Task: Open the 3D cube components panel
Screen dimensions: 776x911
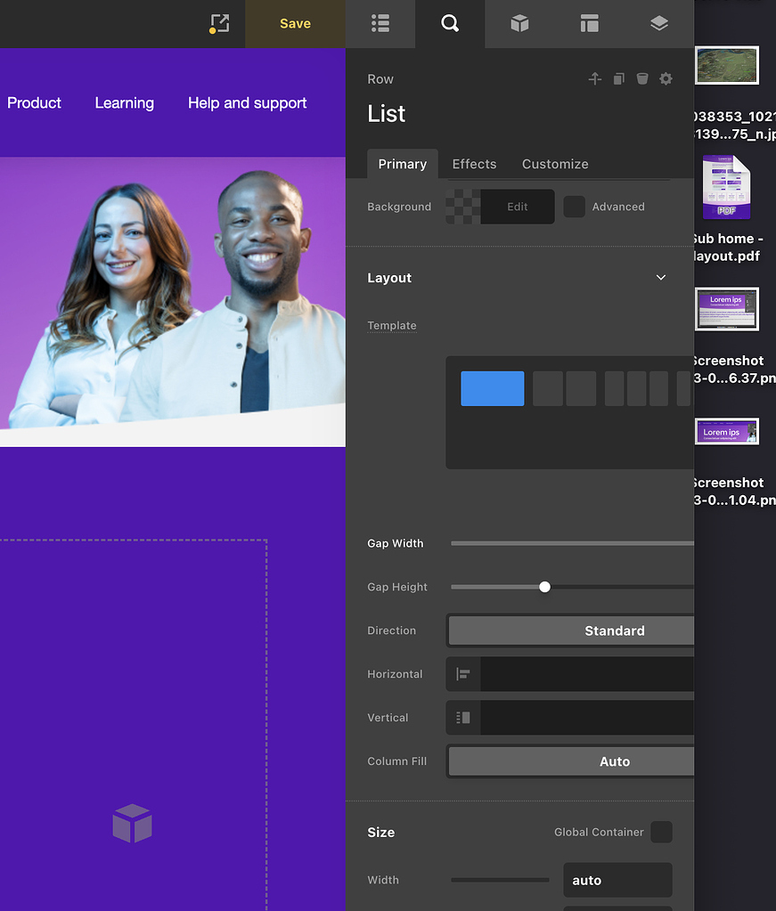Action: click(519, 24)
